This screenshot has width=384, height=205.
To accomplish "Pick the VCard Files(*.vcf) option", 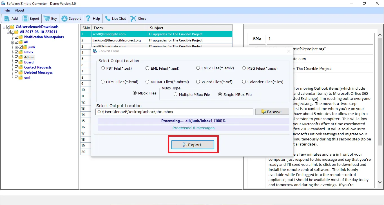I will (198, 82).
